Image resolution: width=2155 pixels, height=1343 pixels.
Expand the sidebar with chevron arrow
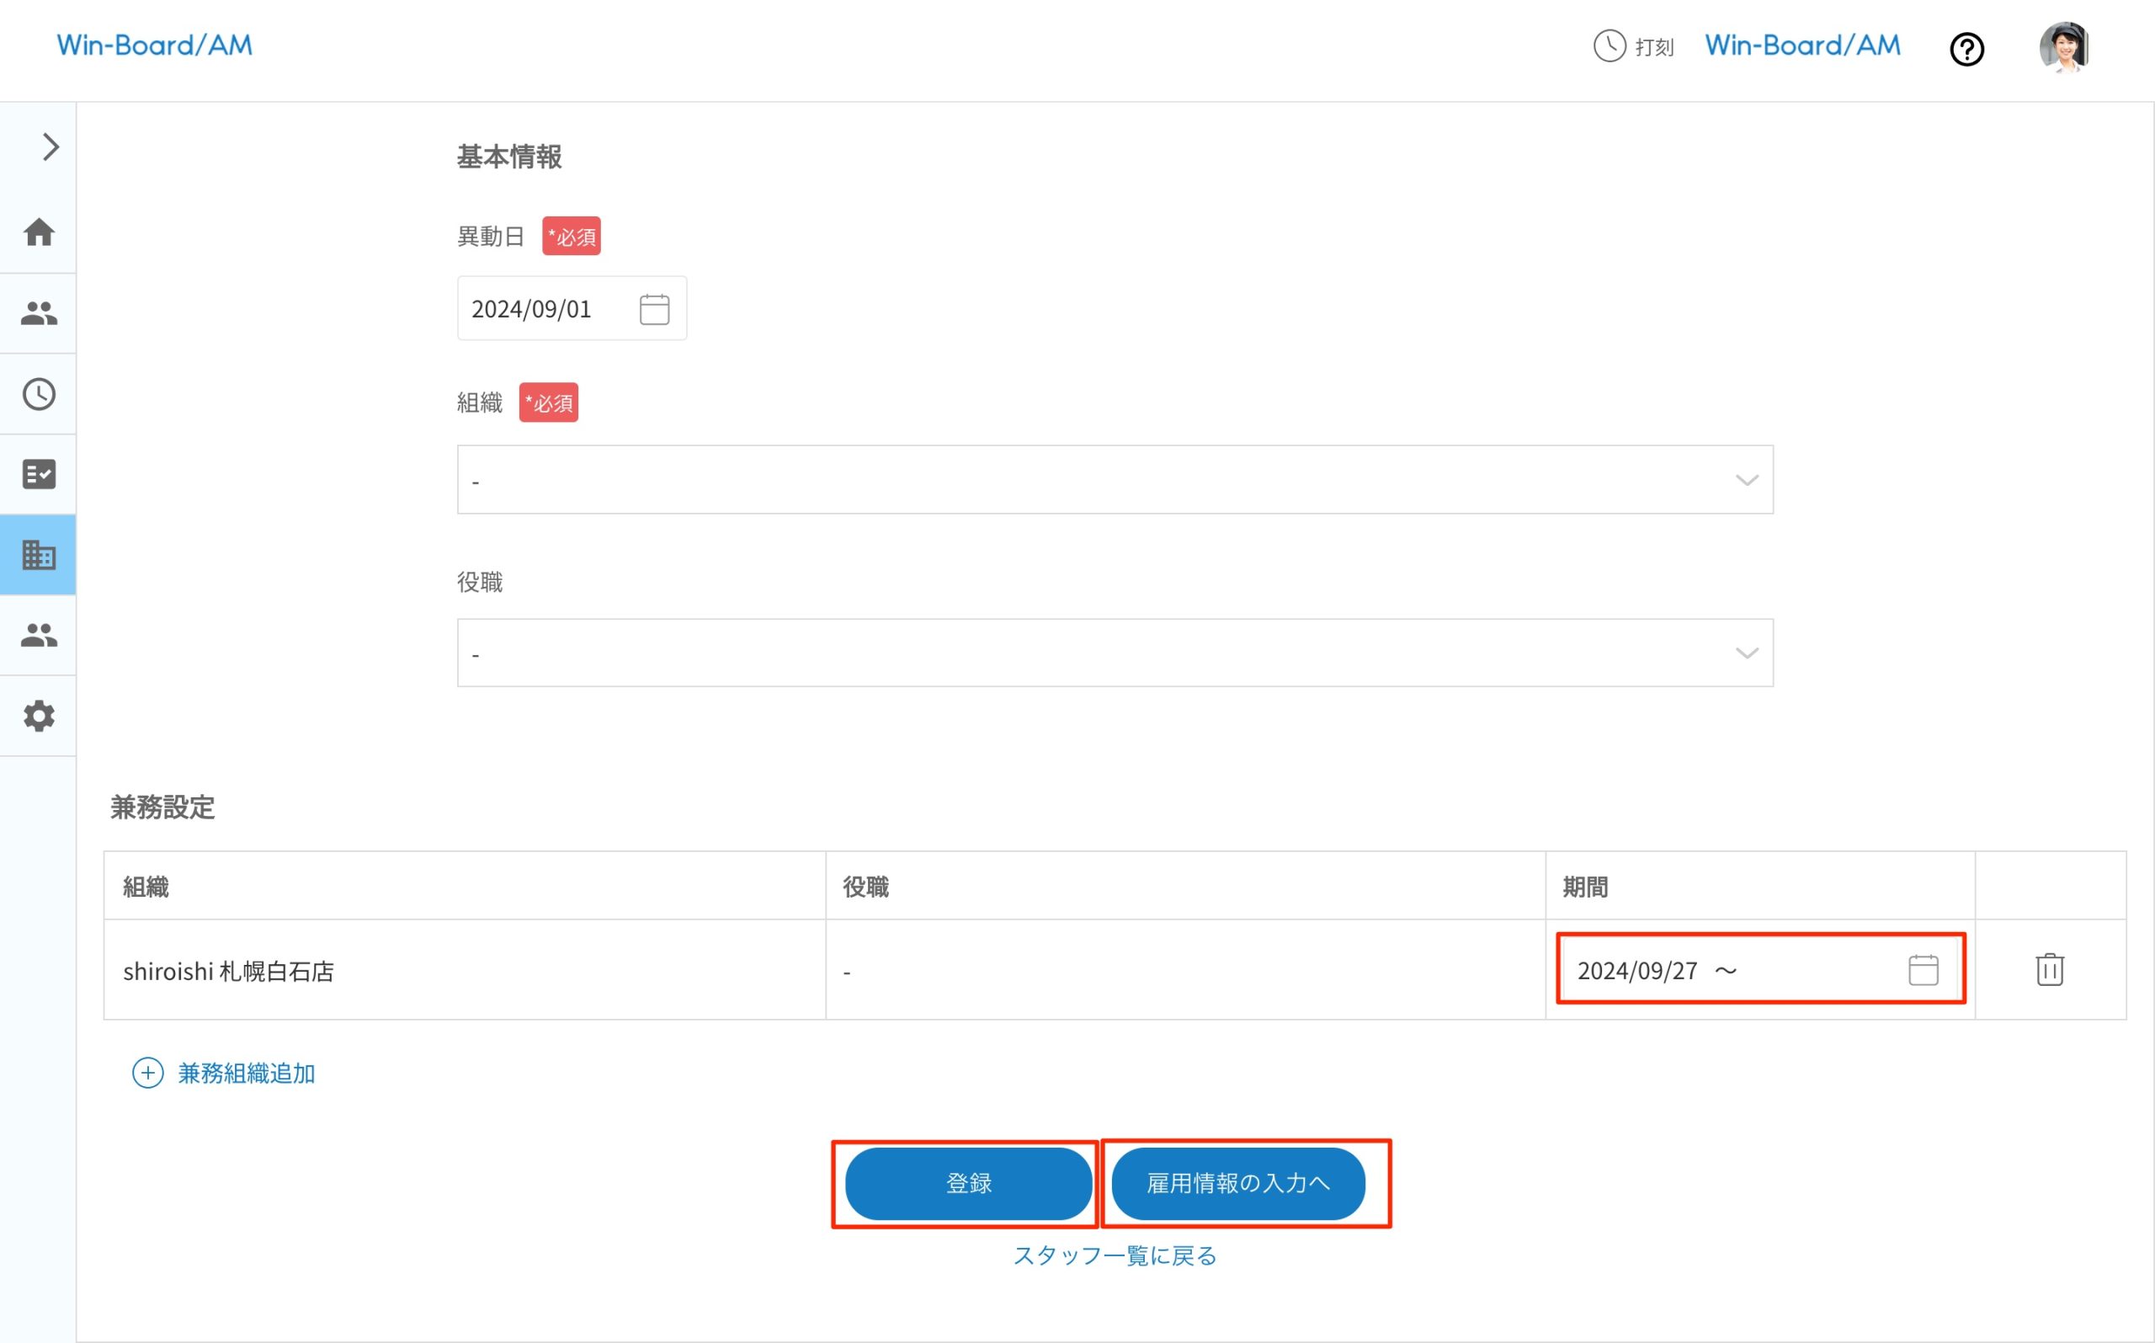[x=51, y=147]
